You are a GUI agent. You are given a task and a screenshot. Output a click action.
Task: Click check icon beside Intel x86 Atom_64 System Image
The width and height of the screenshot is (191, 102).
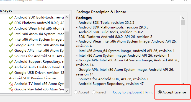tap(11, 34)
